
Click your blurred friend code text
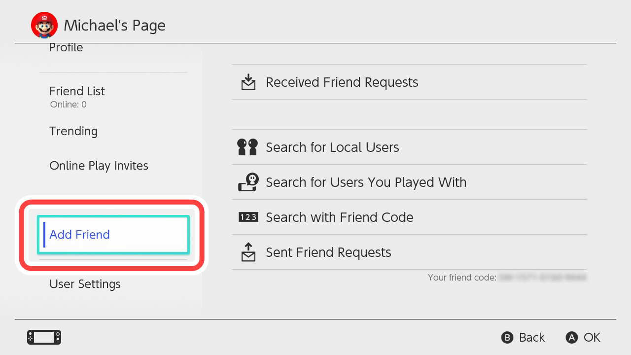click(542, 278)
